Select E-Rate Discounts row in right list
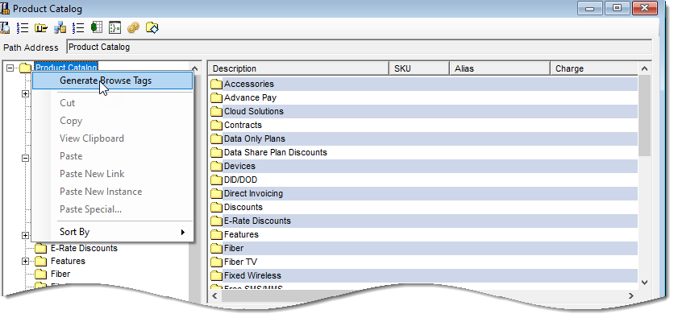Viewport: 674px width, 318px height. coord(423,221)
